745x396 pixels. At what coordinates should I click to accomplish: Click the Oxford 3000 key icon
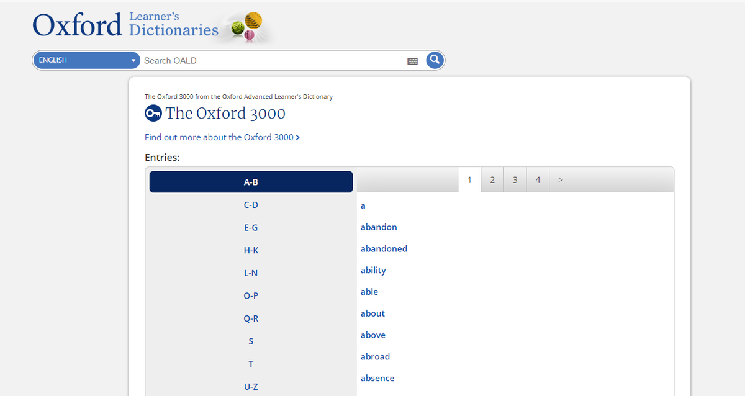153,114
